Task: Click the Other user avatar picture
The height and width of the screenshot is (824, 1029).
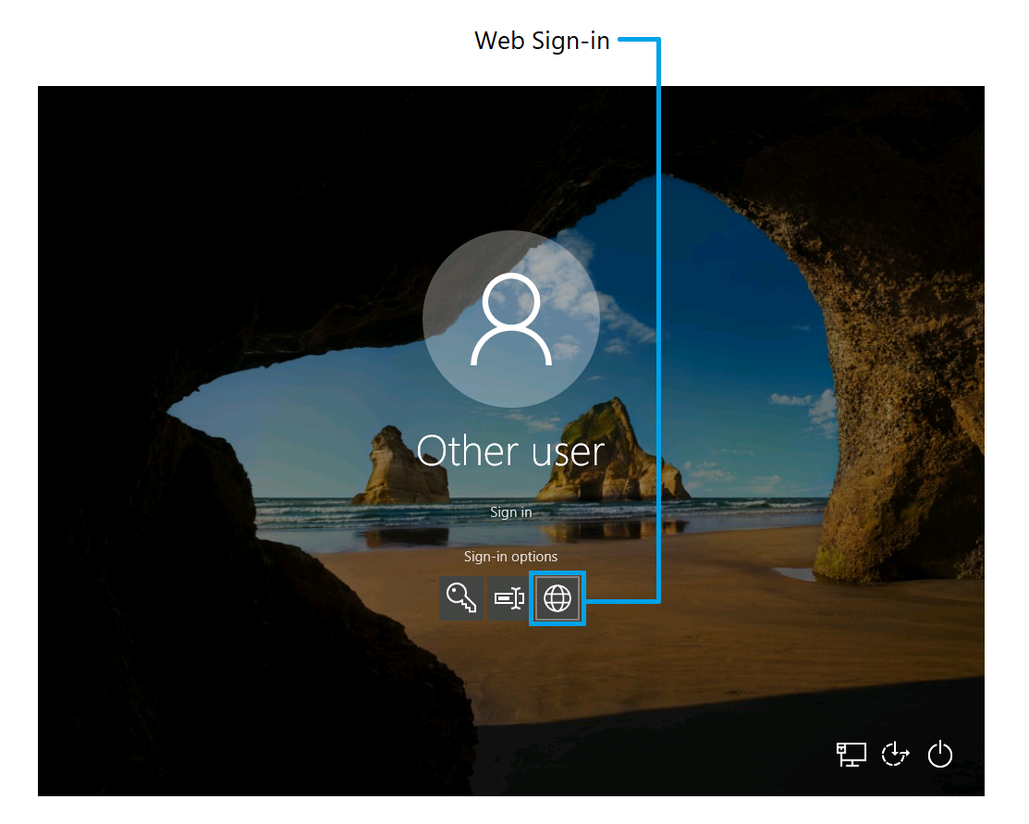Action: [x=510, y=319]
